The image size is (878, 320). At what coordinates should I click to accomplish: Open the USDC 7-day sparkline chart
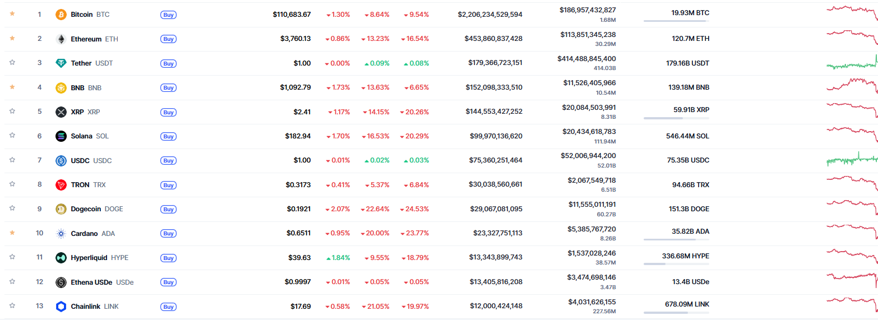click(851, 160)
